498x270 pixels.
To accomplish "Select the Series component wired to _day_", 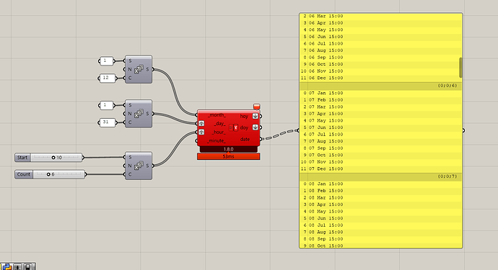I will point(139,114).
